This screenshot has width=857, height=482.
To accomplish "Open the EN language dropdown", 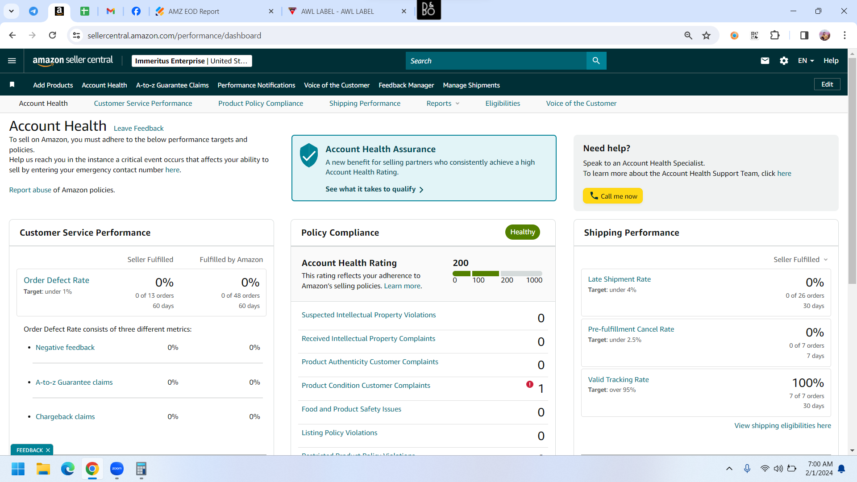I will [806, 61].
